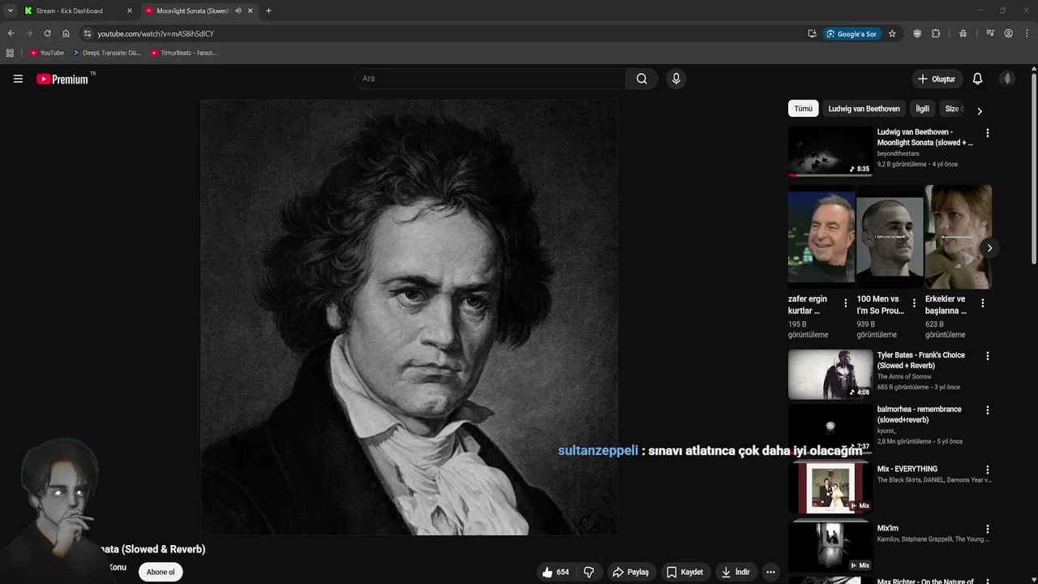Image resolution: width=1038 pixels, height=584 pixels.
Task: Open the Mix - EVERYTHING thumbnail
Action: click(x=830, y=488)
